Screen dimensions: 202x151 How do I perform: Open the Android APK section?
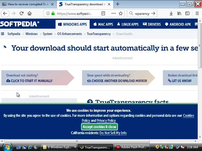178,24
